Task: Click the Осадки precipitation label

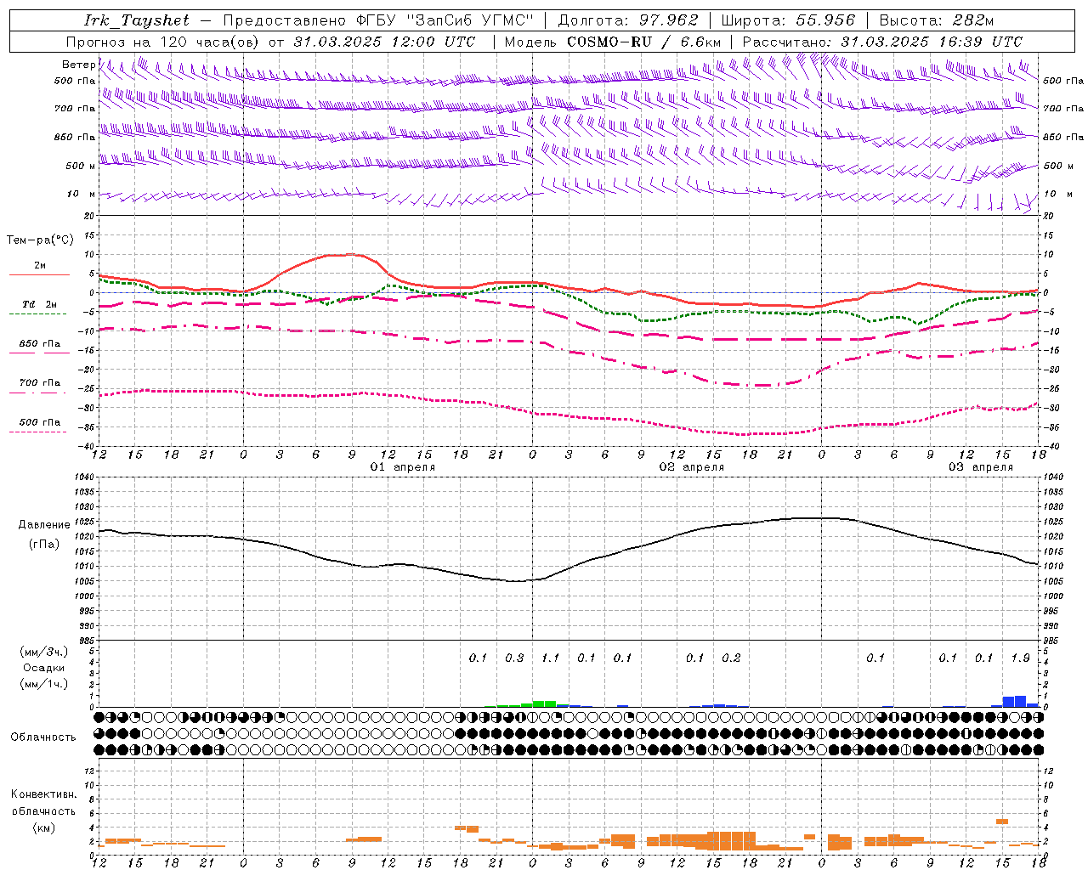Action: pos(43,668)
